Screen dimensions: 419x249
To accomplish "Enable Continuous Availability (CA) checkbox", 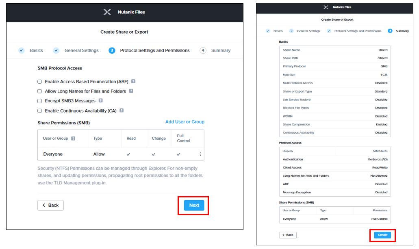I will point(39,110).
